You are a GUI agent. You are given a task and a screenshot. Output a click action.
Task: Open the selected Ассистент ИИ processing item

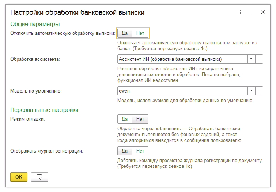pos(259,59)
